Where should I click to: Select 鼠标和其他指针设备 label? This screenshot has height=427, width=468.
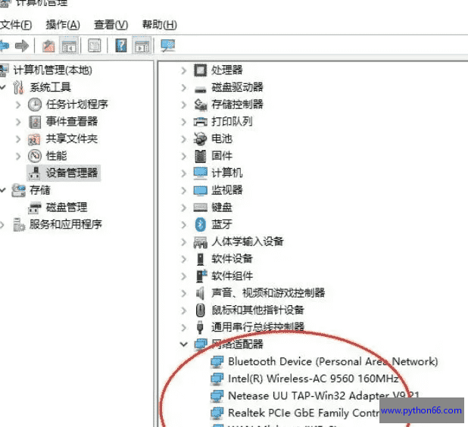click(257, 310)
